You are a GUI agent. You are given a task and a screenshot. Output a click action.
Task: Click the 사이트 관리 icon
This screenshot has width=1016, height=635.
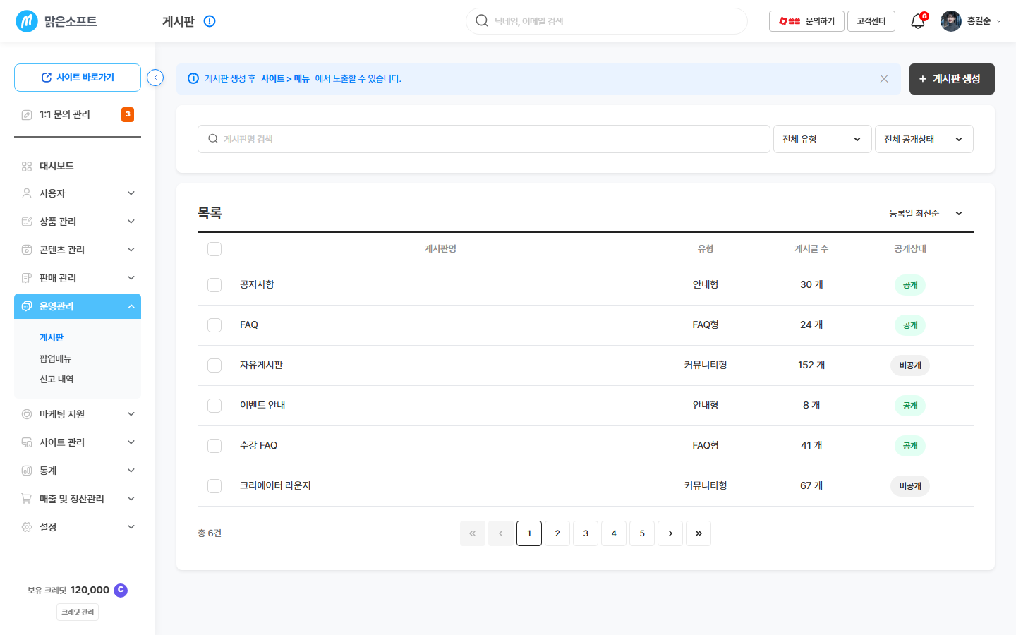(x=27, y=442)
